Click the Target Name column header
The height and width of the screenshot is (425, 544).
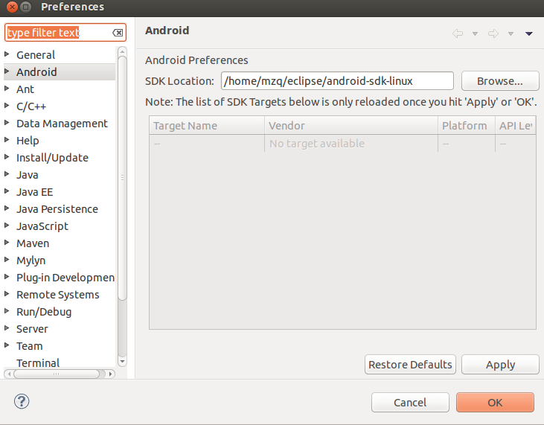click(x=207, y=126)
